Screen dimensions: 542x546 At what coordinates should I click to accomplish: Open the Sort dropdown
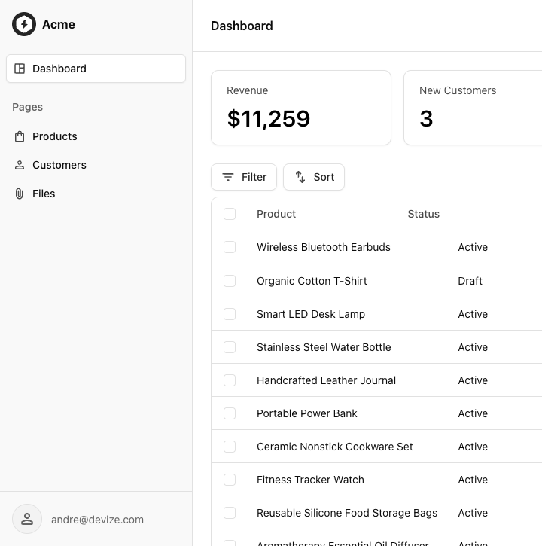click(314, 177)
